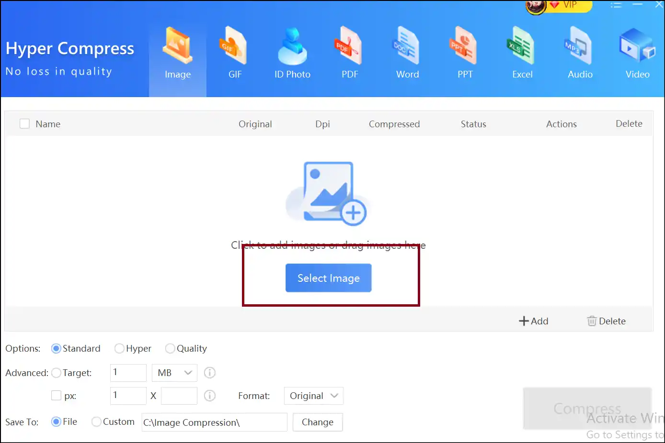Switch to Audio compression

[x=580, y=54]
